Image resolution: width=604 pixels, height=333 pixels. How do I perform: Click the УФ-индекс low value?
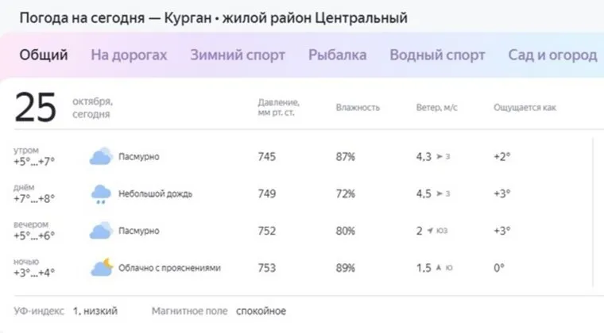[94, 311]
